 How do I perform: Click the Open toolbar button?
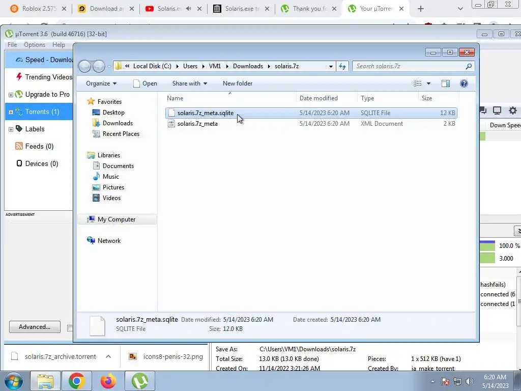[145, 83]
